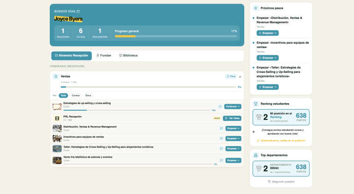This screenshot has width=354, height=194.
Task: Click the Ventas section clipboard icon
Action: click(56, 76)
